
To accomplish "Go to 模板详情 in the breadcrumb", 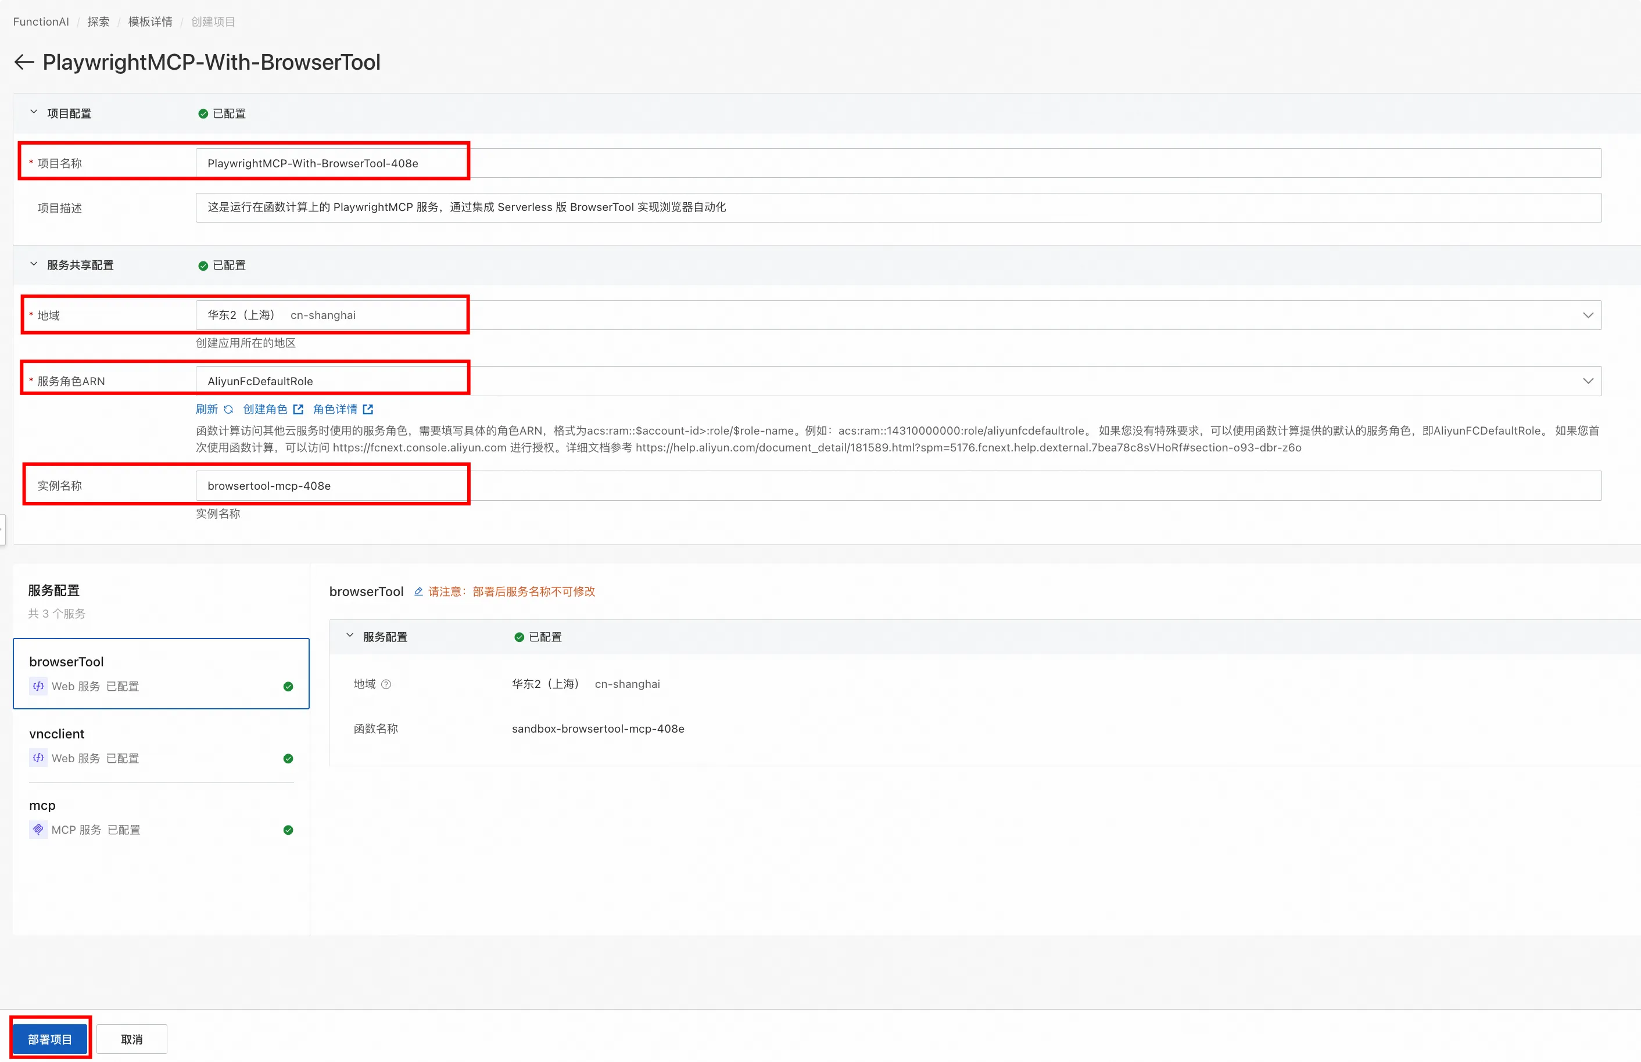I will [149, 21].
